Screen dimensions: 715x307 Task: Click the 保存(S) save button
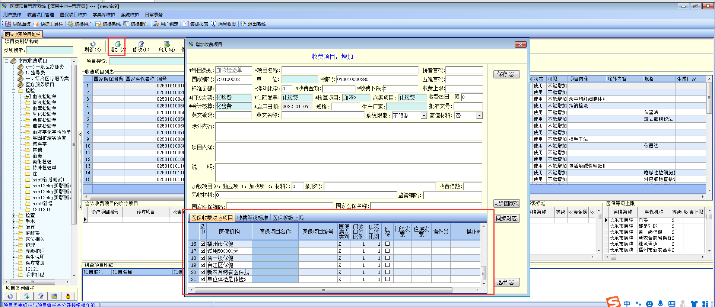[506, 74]
